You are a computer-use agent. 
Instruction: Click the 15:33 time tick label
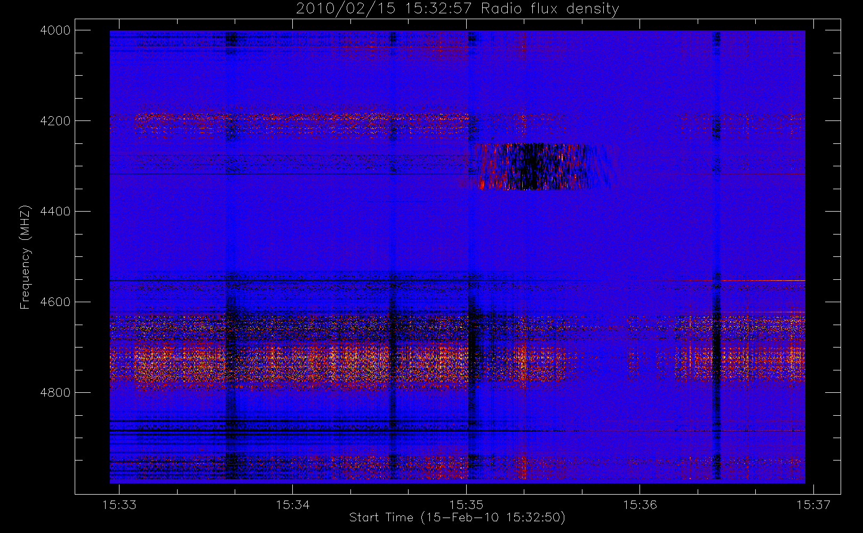(x=119, y=505)
